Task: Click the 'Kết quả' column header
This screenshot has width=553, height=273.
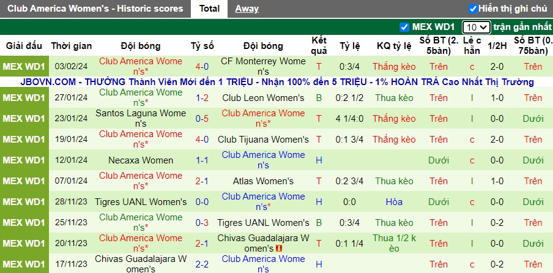Action: pos(319,46)
